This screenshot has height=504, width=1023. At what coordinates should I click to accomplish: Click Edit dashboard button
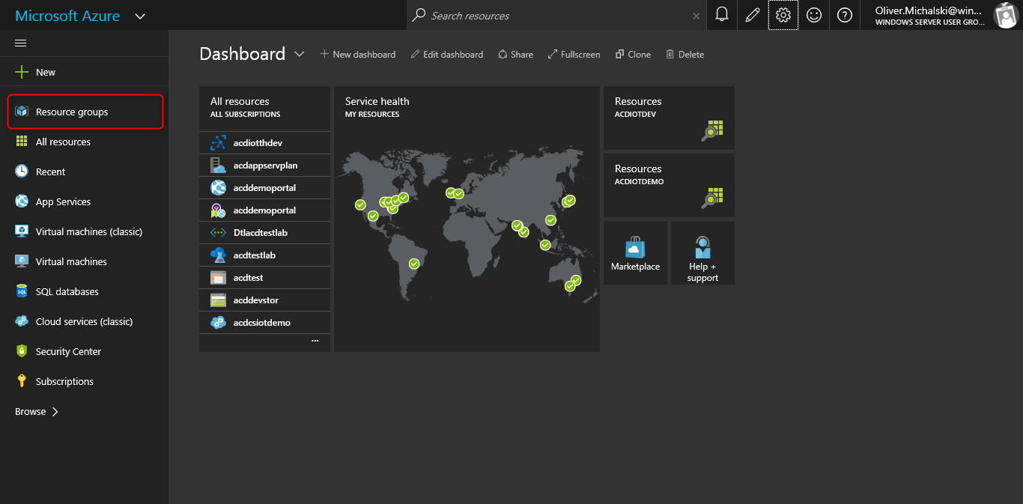click(447, 54)
